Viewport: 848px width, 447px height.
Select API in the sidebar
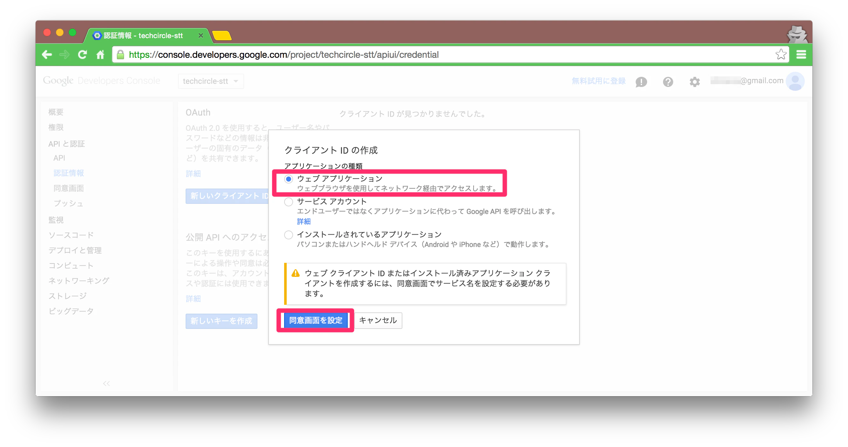point(59,158)
